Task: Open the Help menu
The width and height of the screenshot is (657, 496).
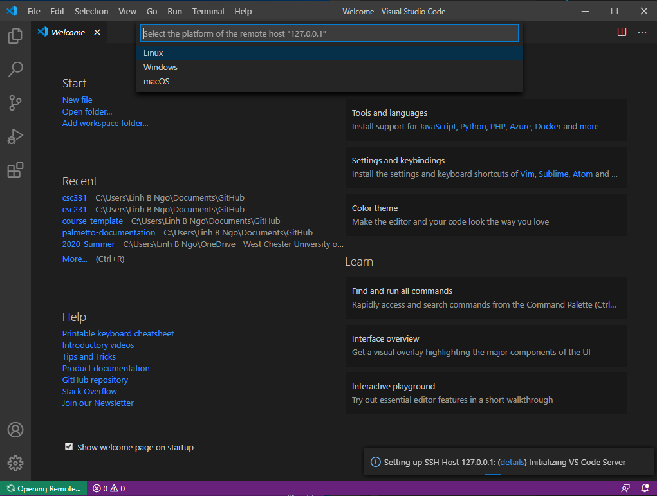Action: (243, 12)
